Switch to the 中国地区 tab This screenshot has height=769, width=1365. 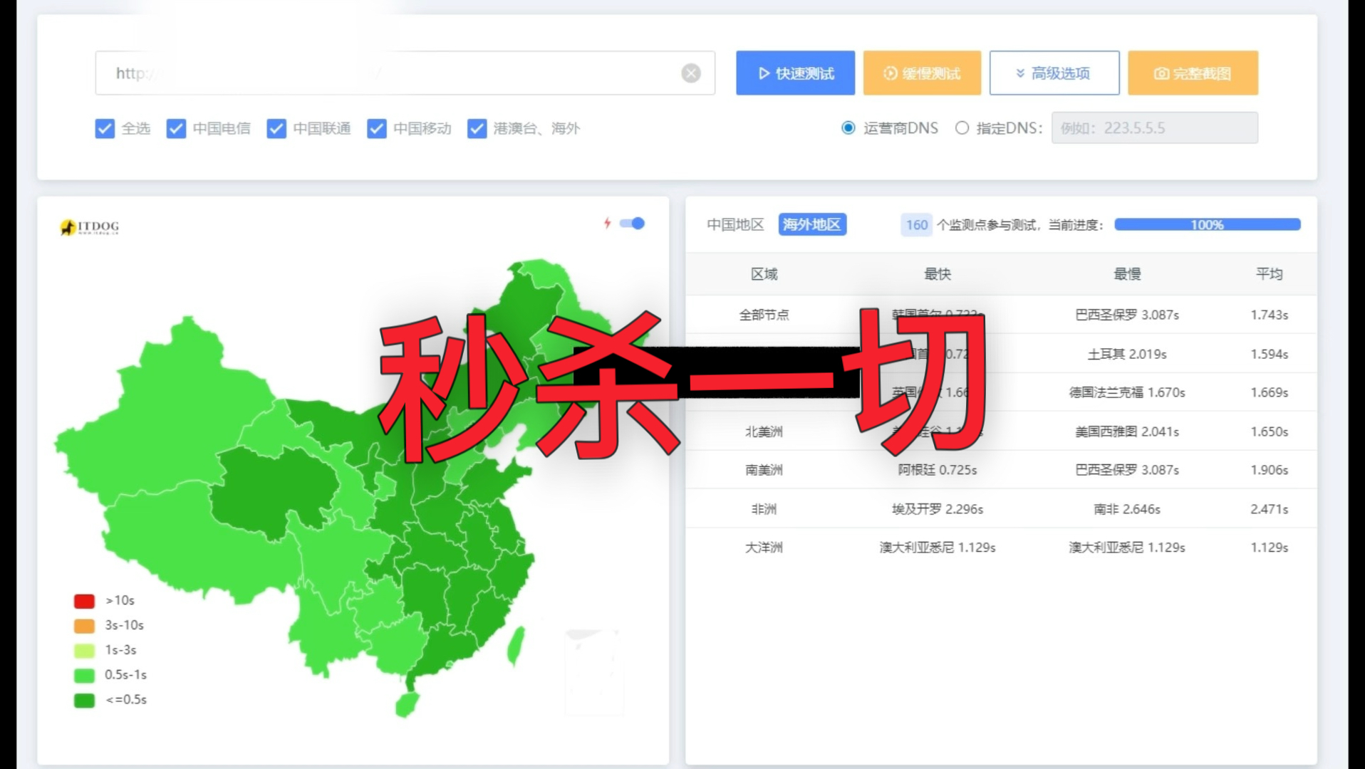tap(735, 224)
